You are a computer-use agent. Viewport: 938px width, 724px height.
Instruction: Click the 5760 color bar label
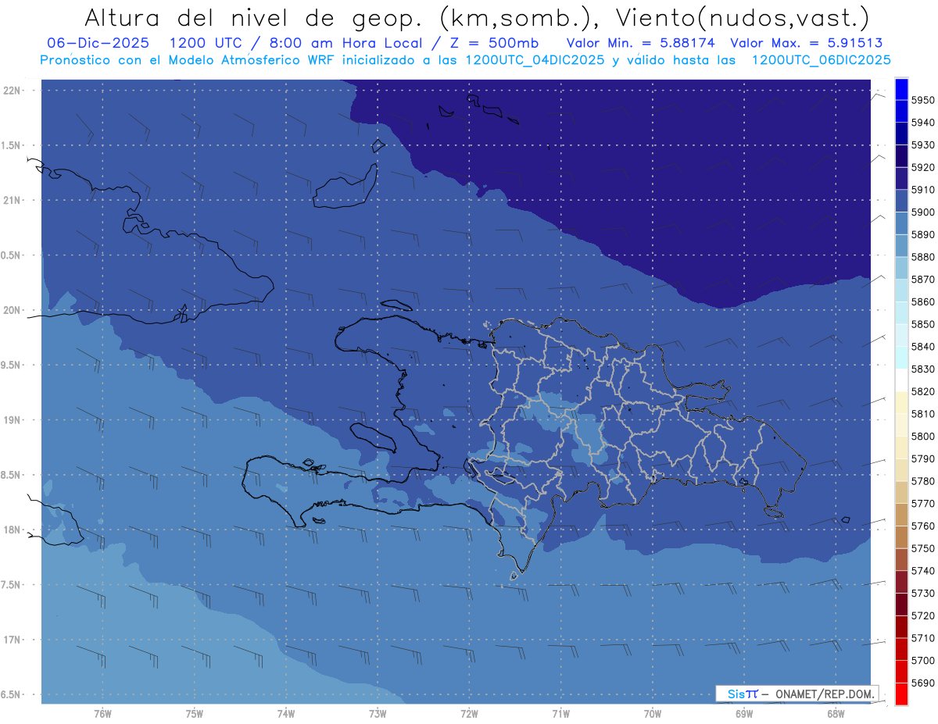pyautogui.click(x=924, y=526)
